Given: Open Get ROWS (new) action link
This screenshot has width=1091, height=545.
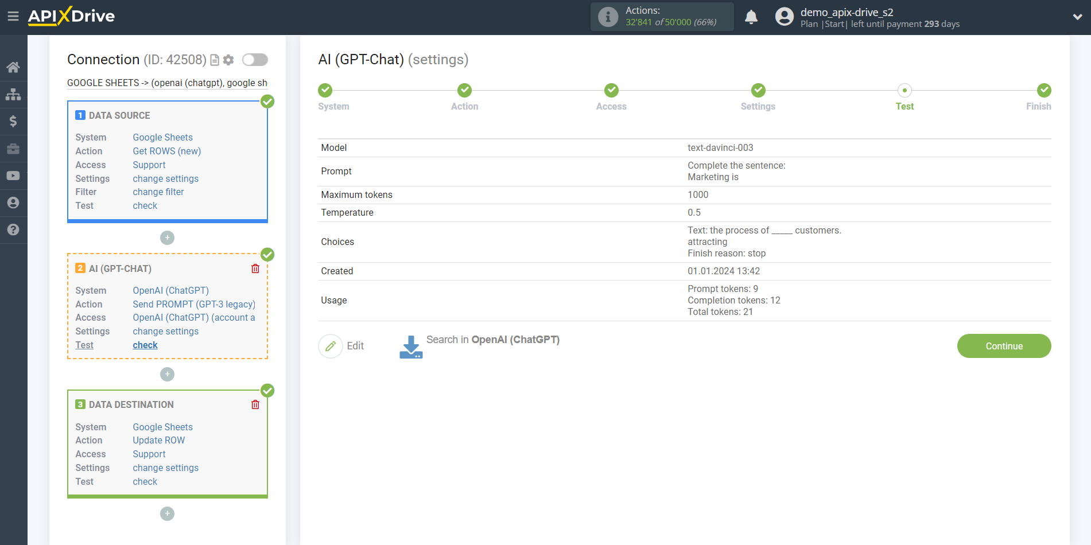Looking at the screenshot, I should 166,151.
